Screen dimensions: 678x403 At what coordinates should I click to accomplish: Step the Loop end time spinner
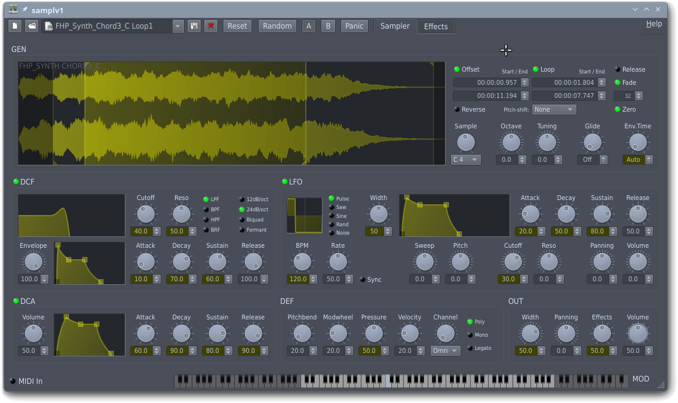[x=602, y=96]
